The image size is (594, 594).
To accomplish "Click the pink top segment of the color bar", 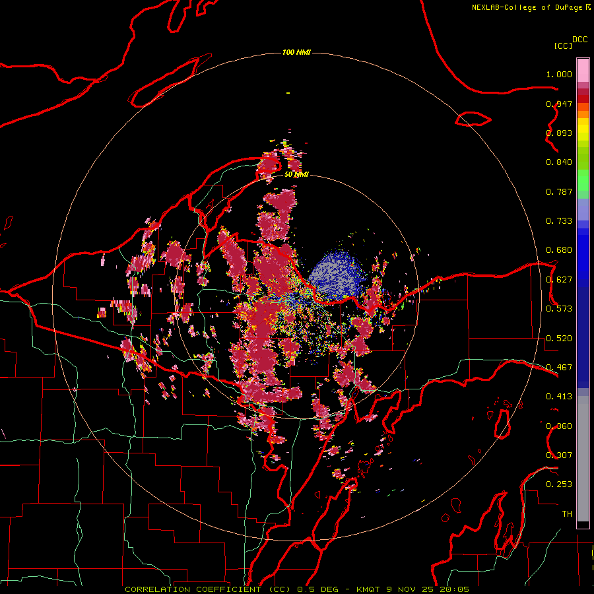I will pyautogui.click(x=583, y=70).
